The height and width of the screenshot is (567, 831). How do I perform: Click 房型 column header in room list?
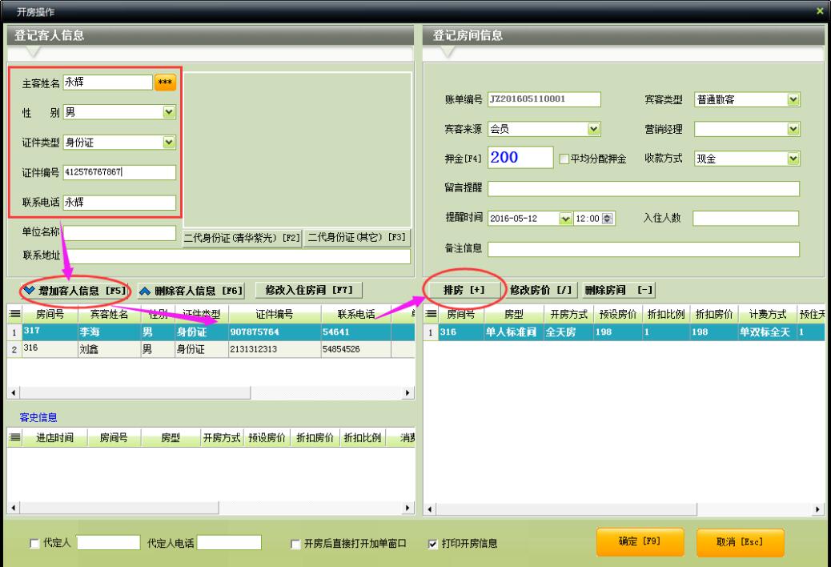tap(513, 314)
